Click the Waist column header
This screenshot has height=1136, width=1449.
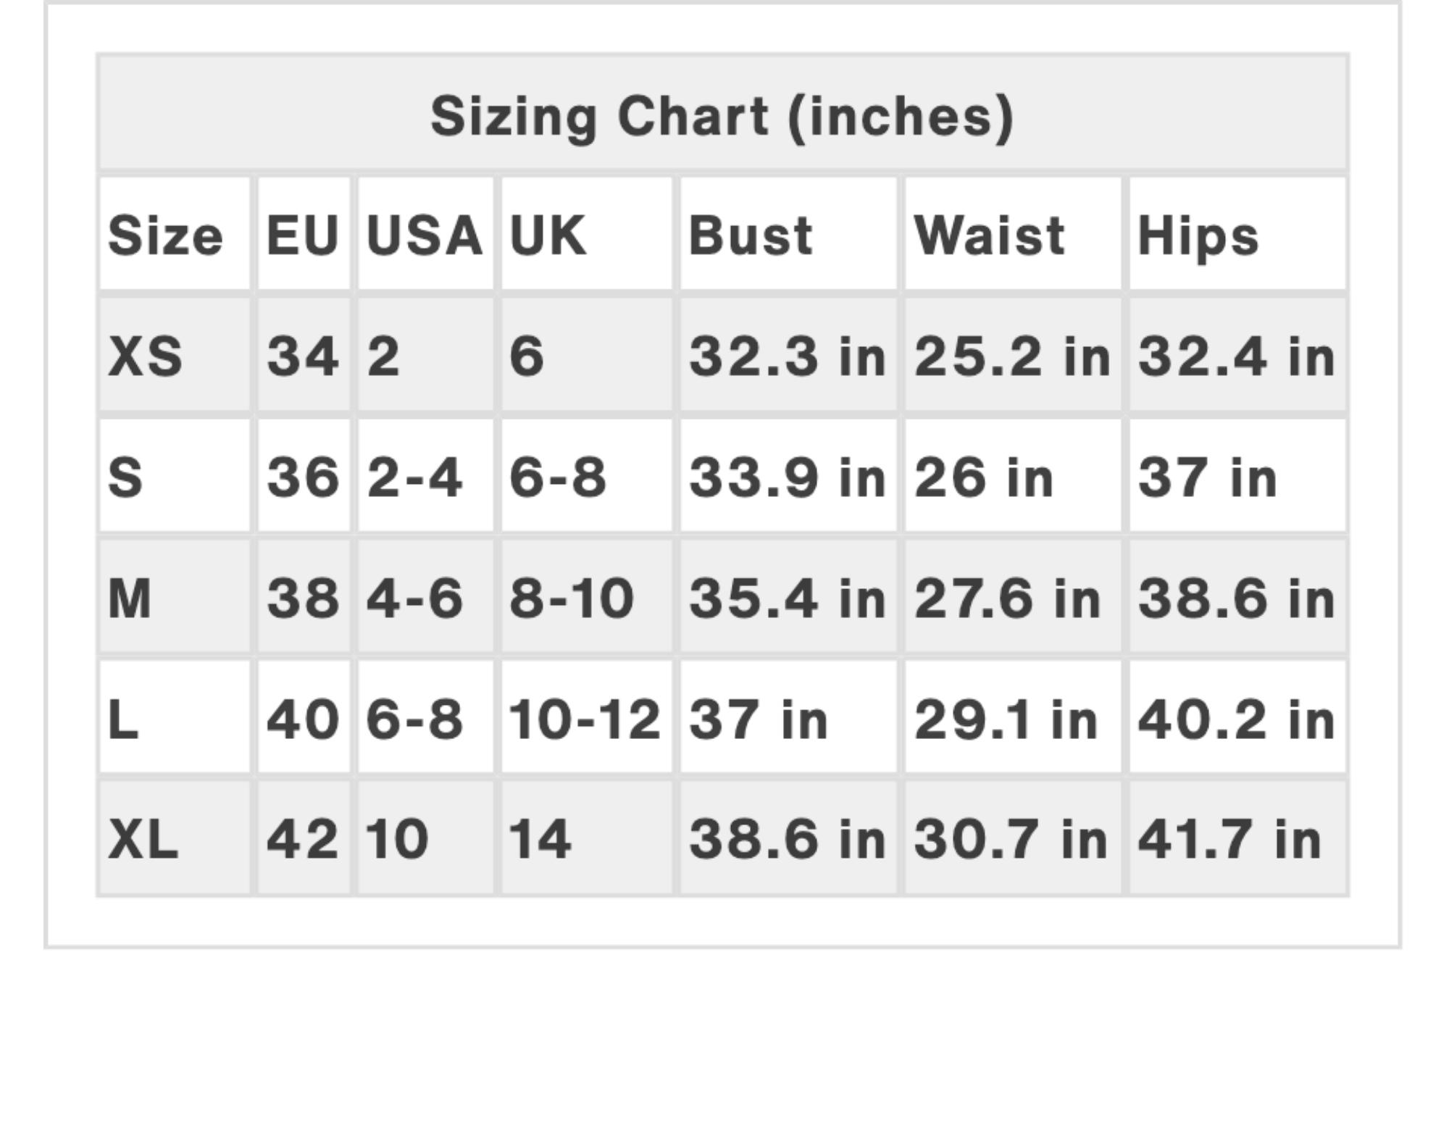[989, 235]
